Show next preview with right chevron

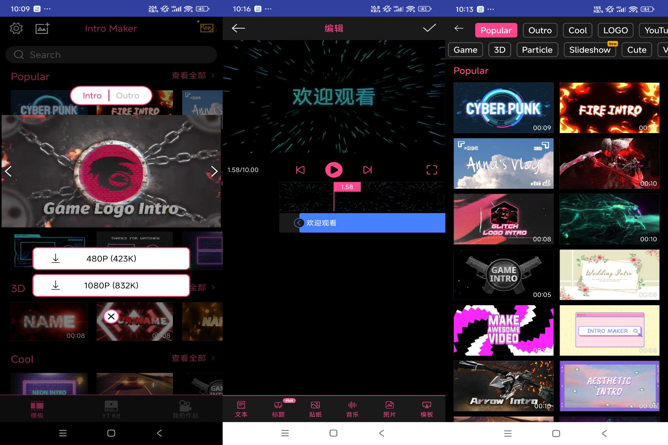coord(214,171)
